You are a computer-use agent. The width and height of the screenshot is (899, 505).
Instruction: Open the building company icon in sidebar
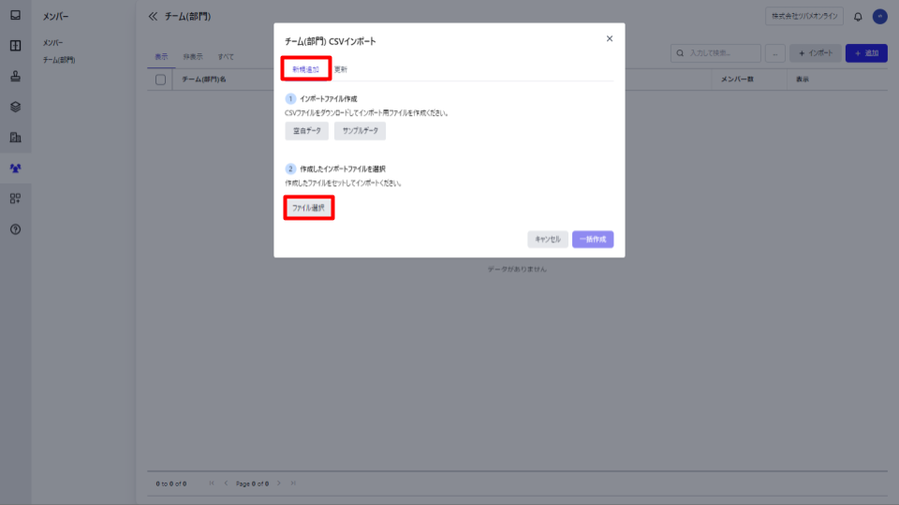click(16, 137)
